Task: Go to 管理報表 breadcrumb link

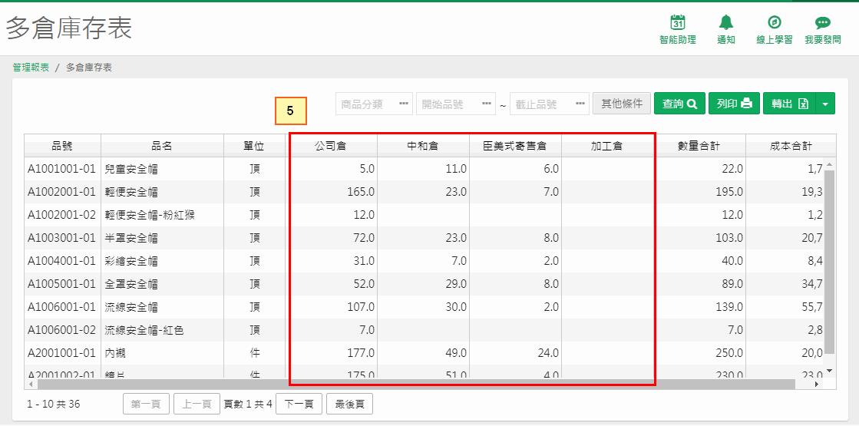Action: point(31,68)
